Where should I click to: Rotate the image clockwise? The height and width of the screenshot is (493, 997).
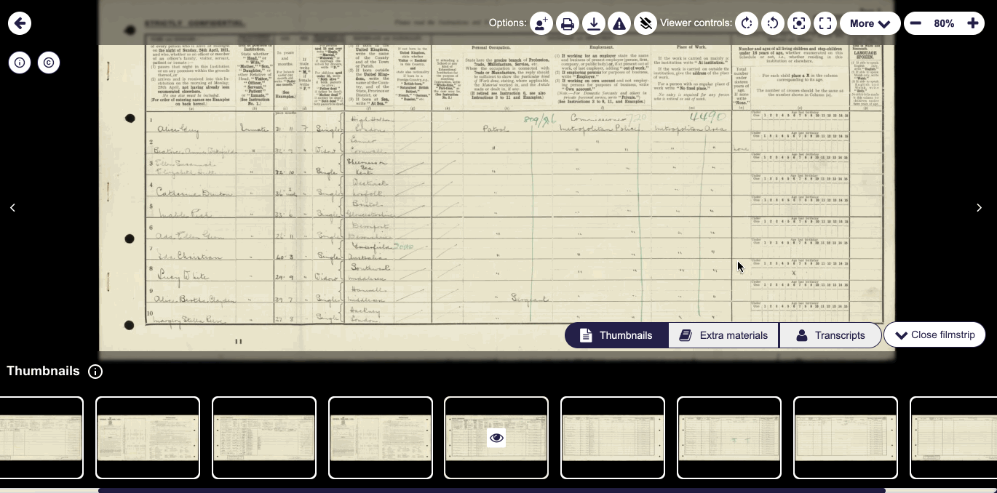(747, 23)
